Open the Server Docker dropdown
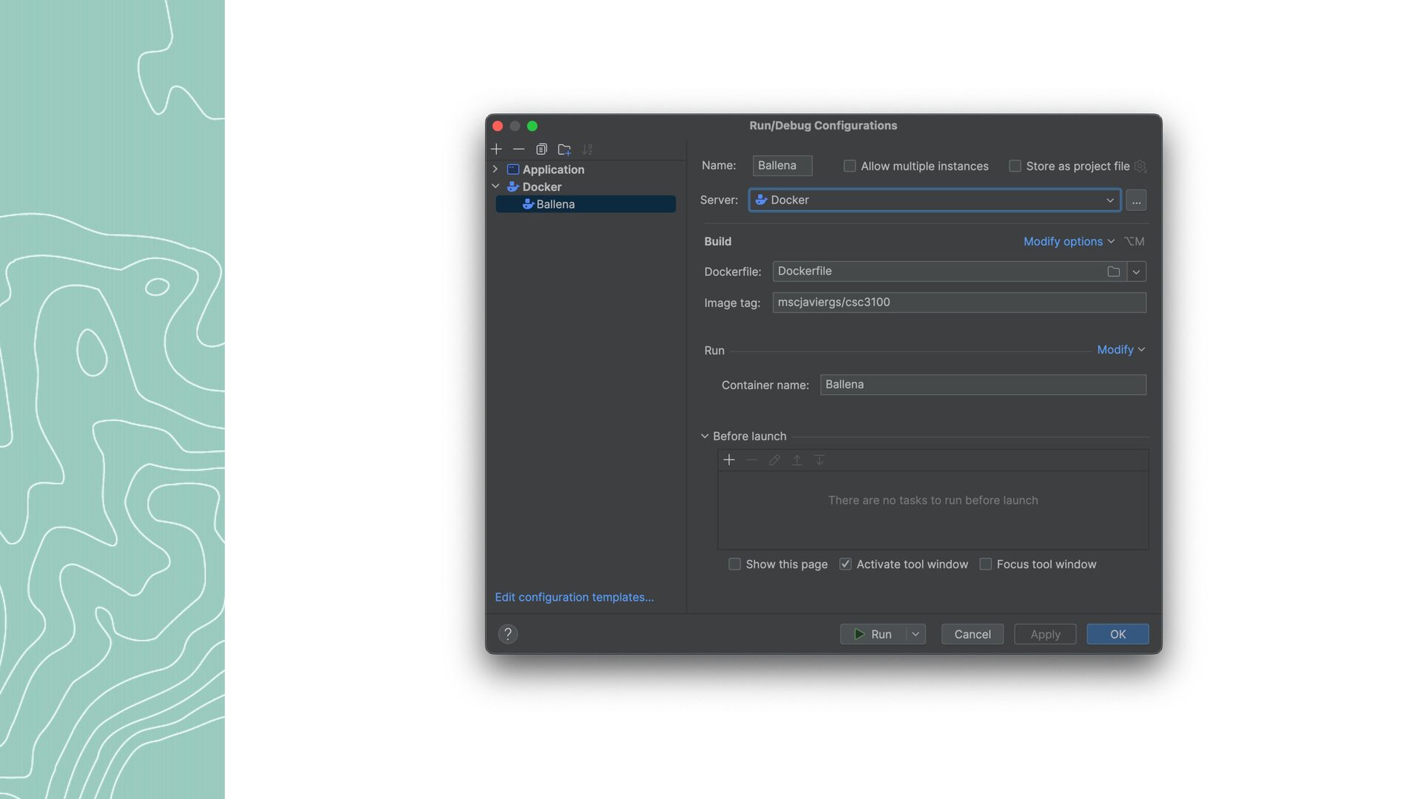Image resolution: width=1420 pixels, height=799 pixels. 935,200
